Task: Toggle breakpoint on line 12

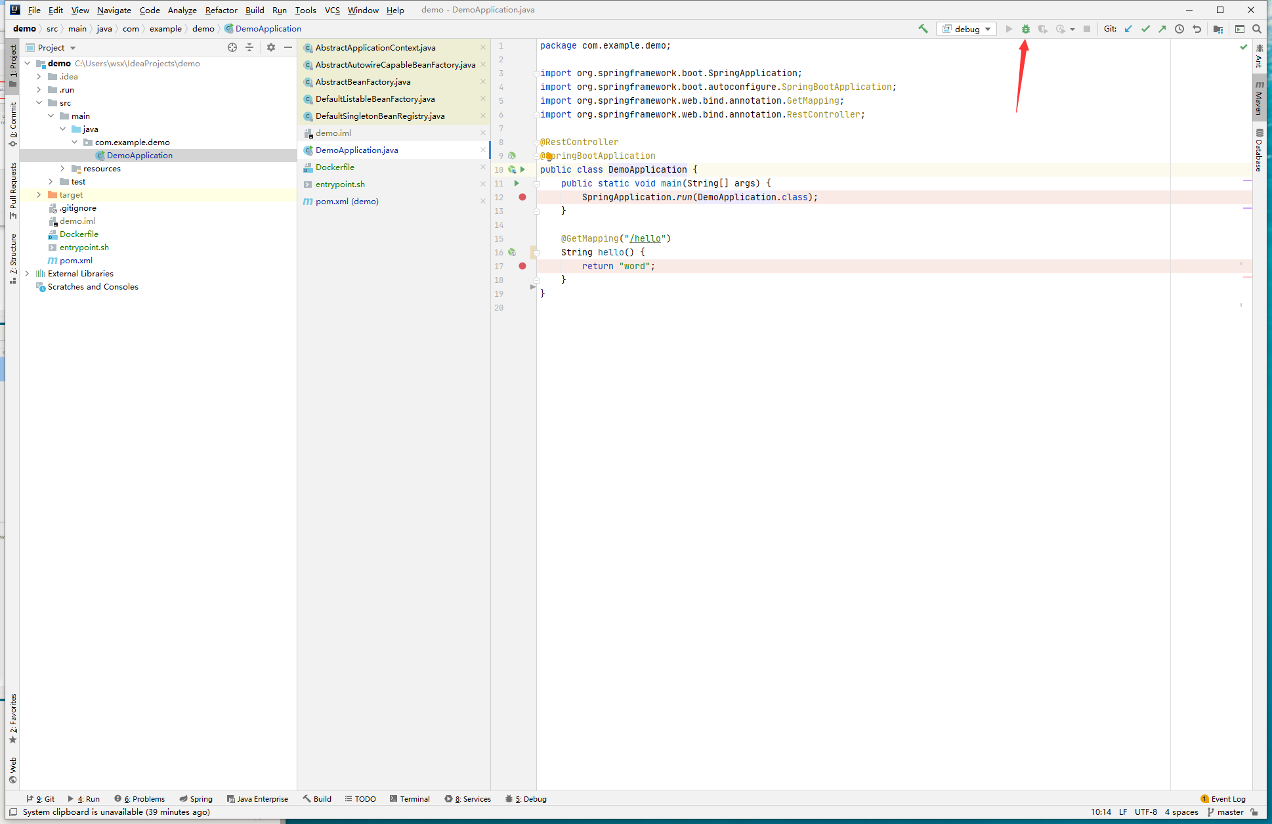Action: pos(522,197)
